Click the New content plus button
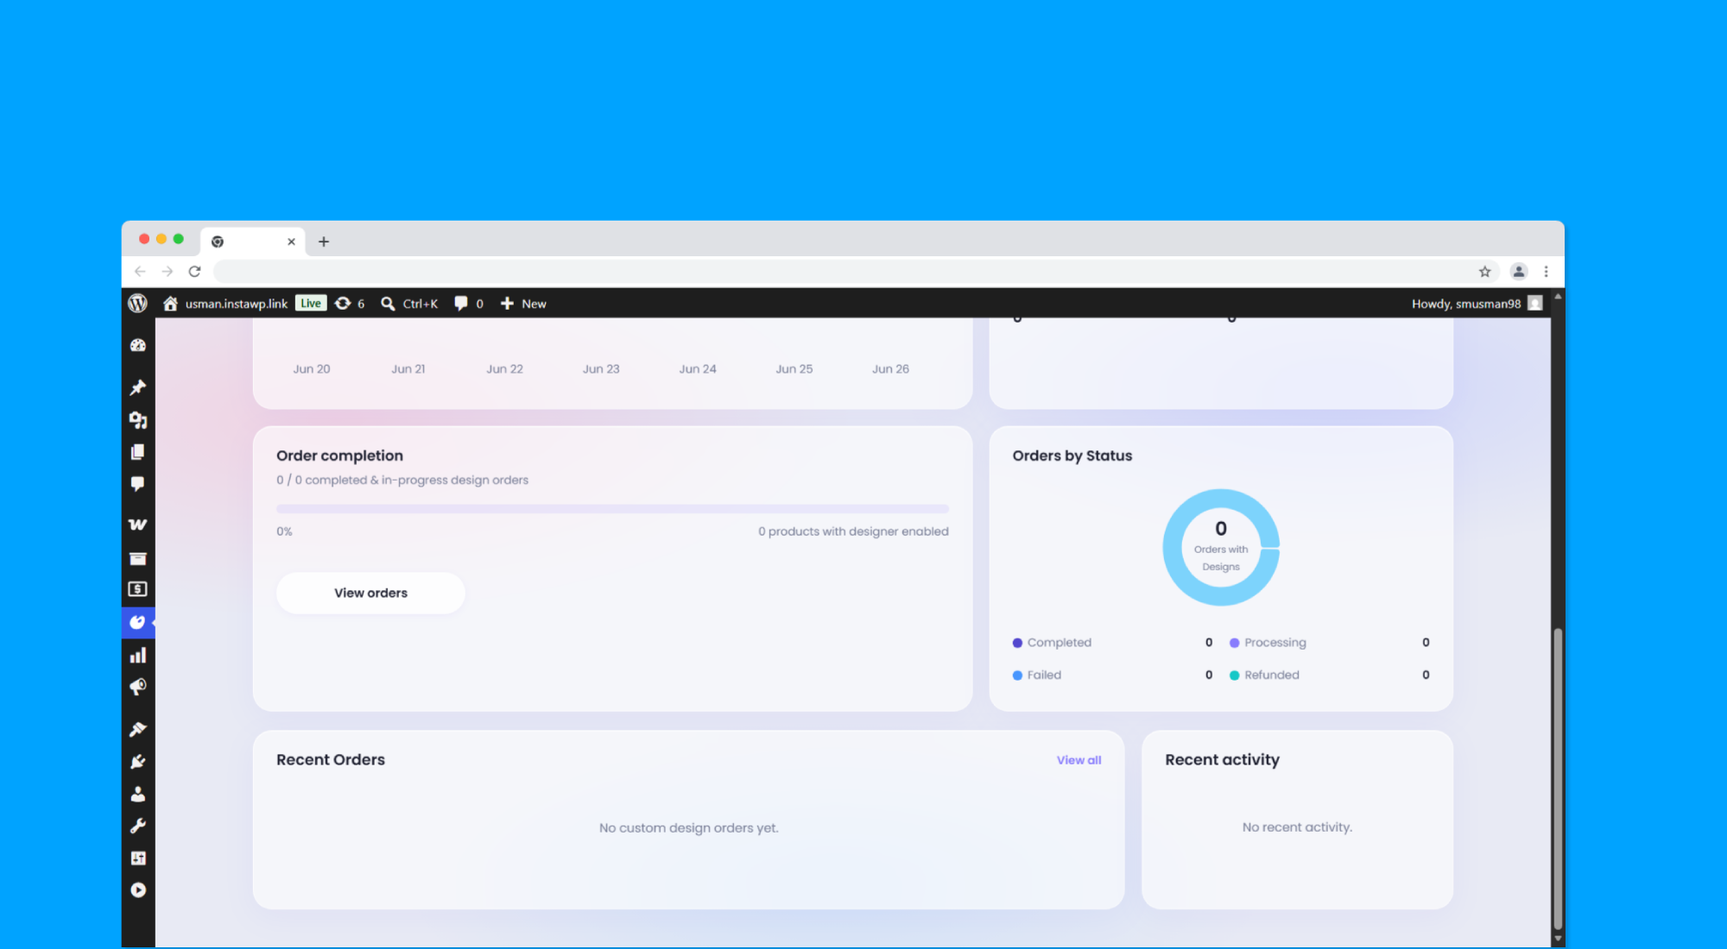The height and width of the screenshot is (949, 1727). tap(523, 304)
